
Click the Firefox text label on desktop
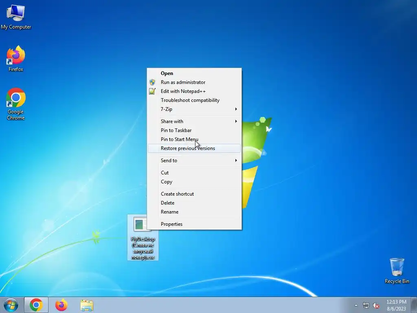[x=16, y=69]
